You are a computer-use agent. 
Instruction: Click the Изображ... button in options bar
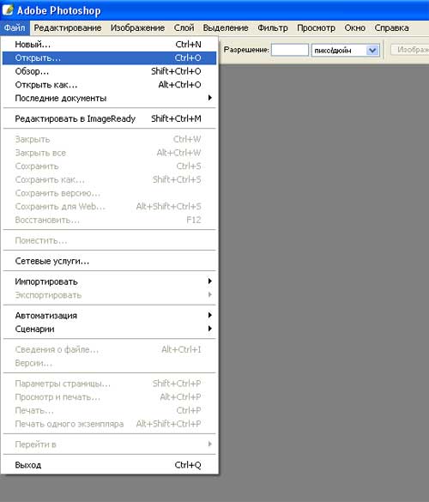410,50
